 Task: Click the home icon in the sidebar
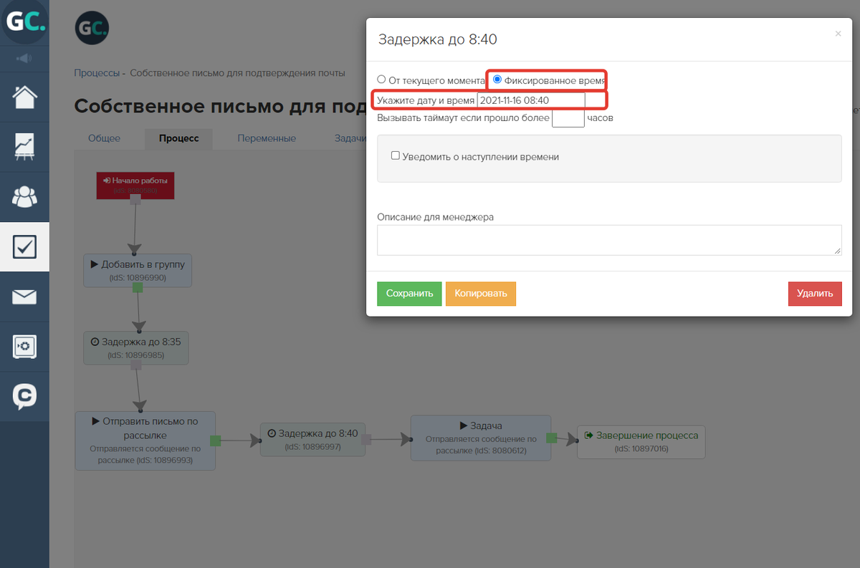coord(24,97)
